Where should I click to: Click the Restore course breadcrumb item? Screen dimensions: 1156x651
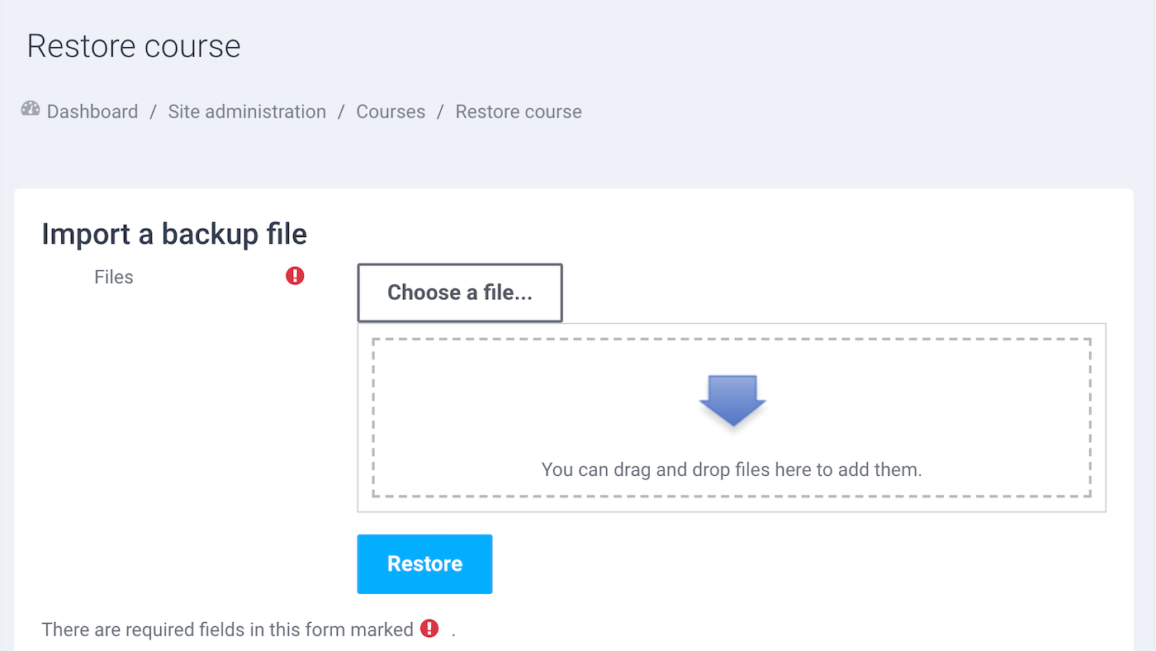(x=519, y=112)
